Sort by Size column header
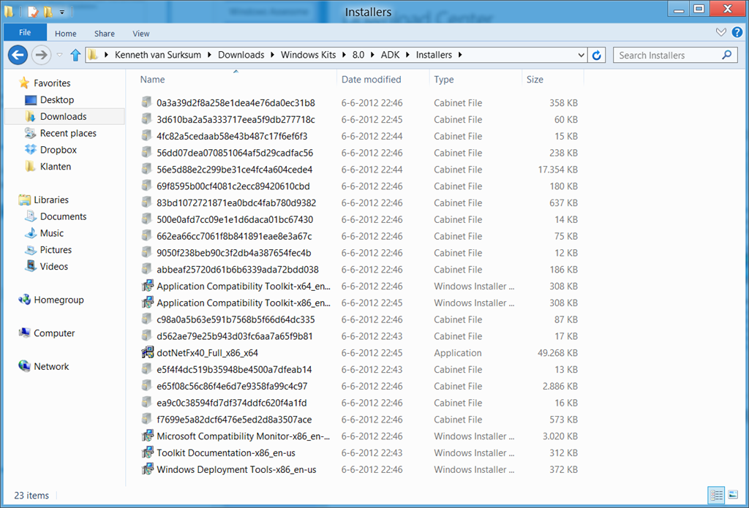Screen dimensions: 749x508 (x=535, y=79)
